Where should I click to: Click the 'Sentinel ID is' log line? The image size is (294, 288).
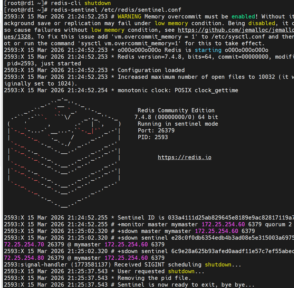(x=149, y=218)
